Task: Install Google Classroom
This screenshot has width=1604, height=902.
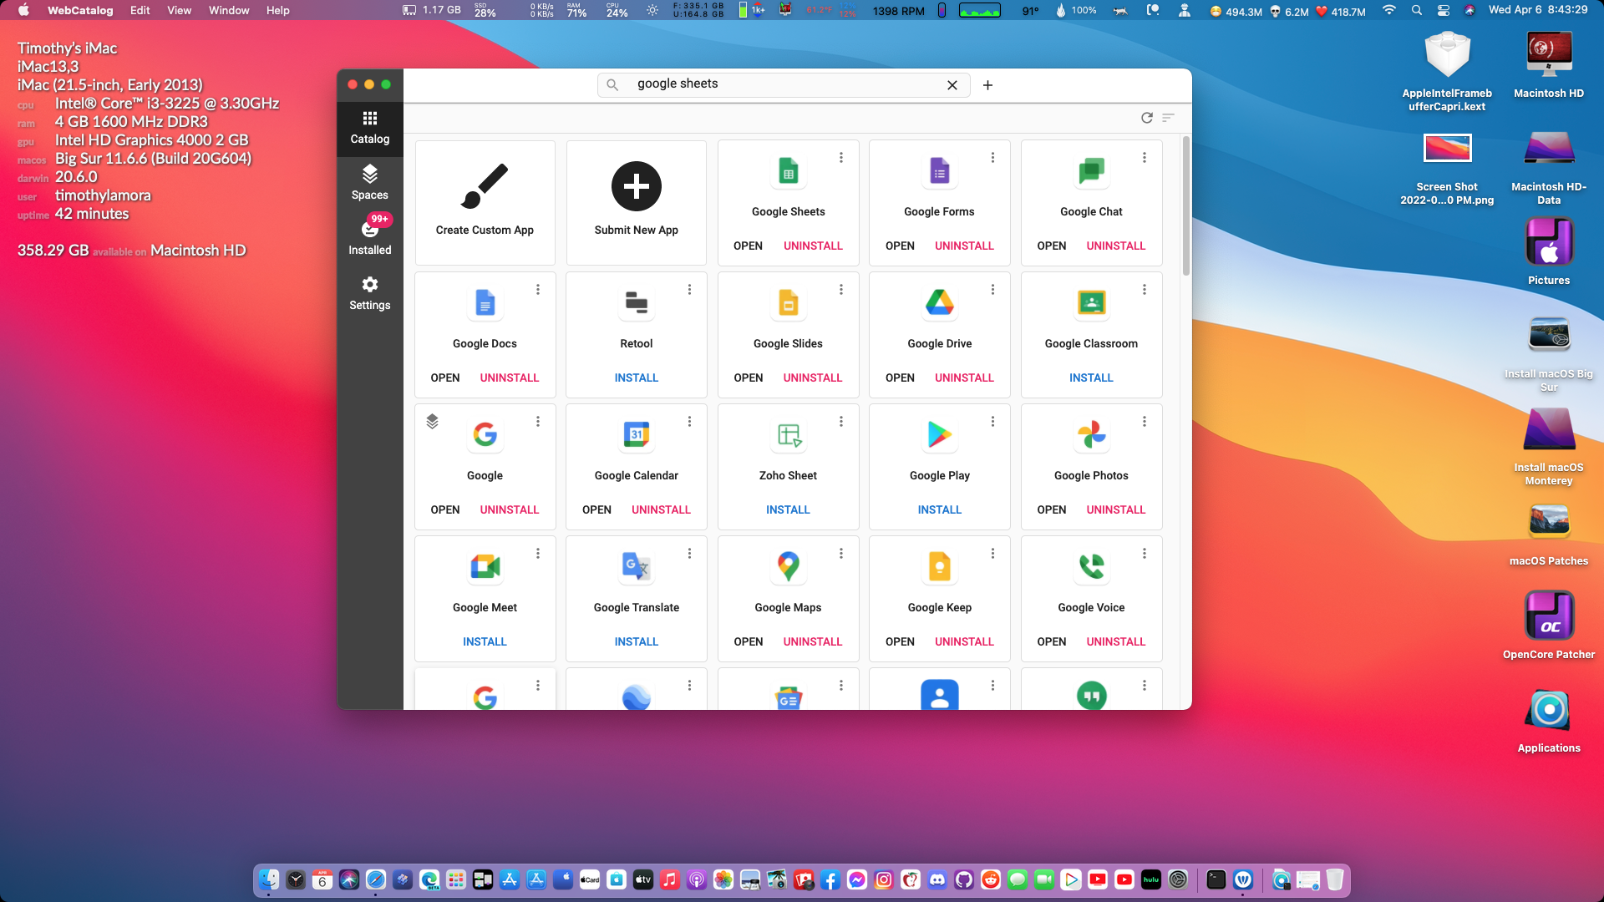Action: [1091, 378]
